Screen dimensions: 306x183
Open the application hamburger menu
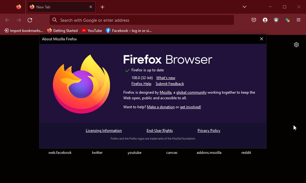(299, 20)
